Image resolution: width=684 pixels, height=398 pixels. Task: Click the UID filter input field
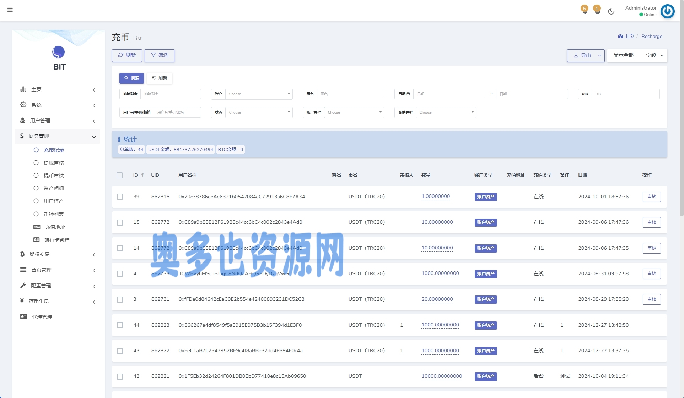625,94
